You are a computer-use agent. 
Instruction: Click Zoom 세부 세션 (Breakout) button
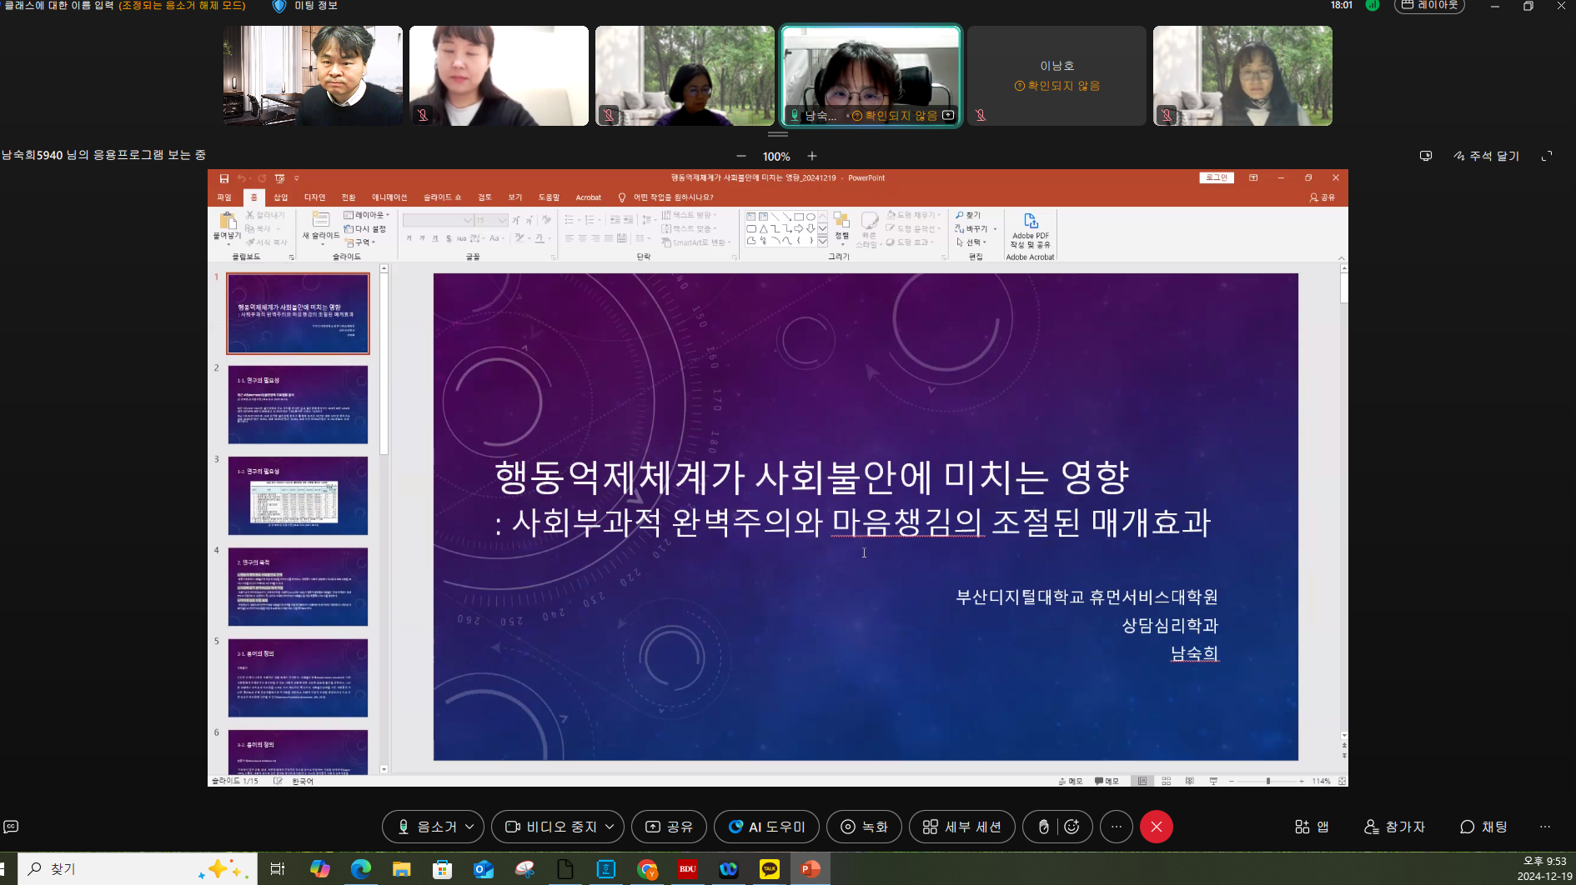point(961,827)
